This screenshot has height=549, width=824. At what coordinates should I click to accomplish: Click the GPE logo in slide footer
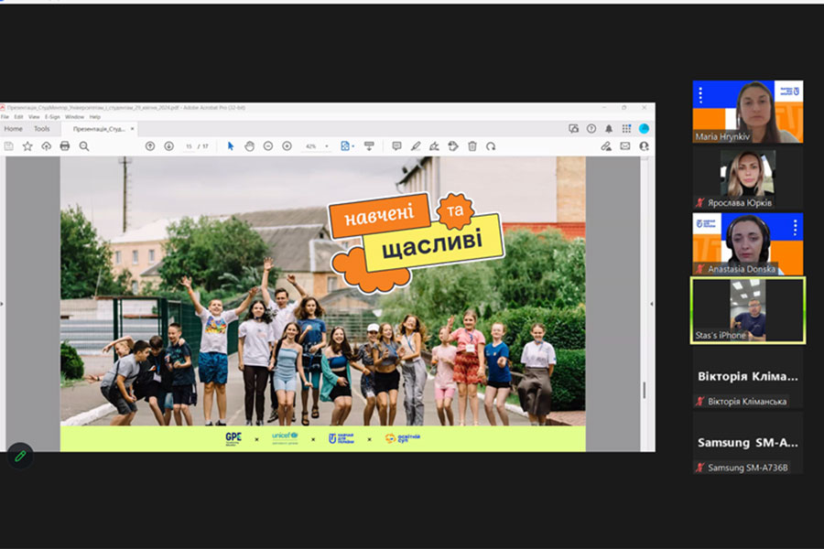pyautogui.click(x=233, y=438)
